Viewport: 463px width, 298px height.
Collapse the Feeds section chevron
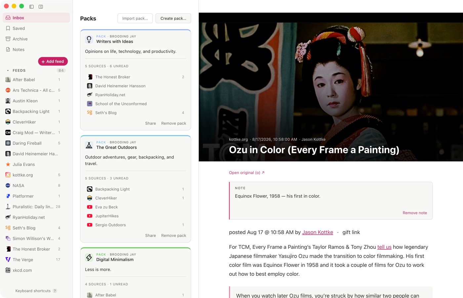(8, 71)
